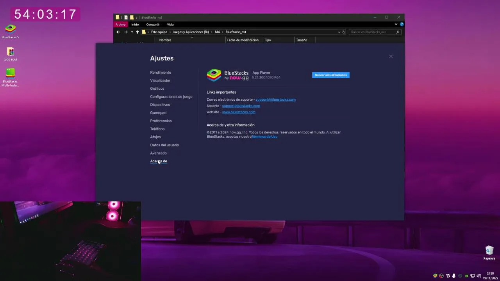Open Explorer help question mark icon
This screenshot has height=281, width=500.
(402, 24)
